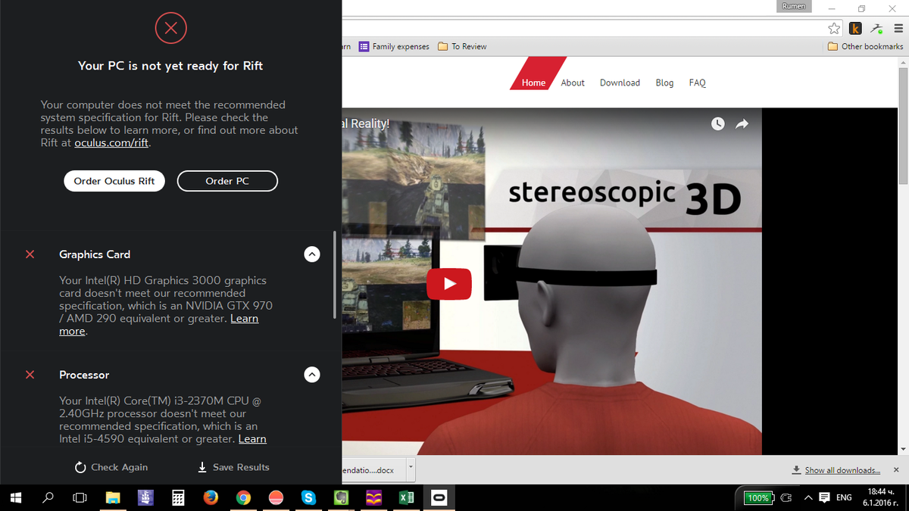Click the red X beside Processor
This screenshot has width=909, height=511.
click(x=30, y=375)
